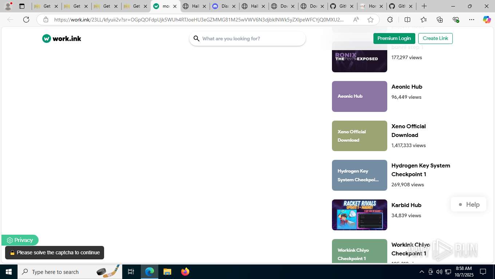Open the green Workink Chiyo thumbnail

360,251
